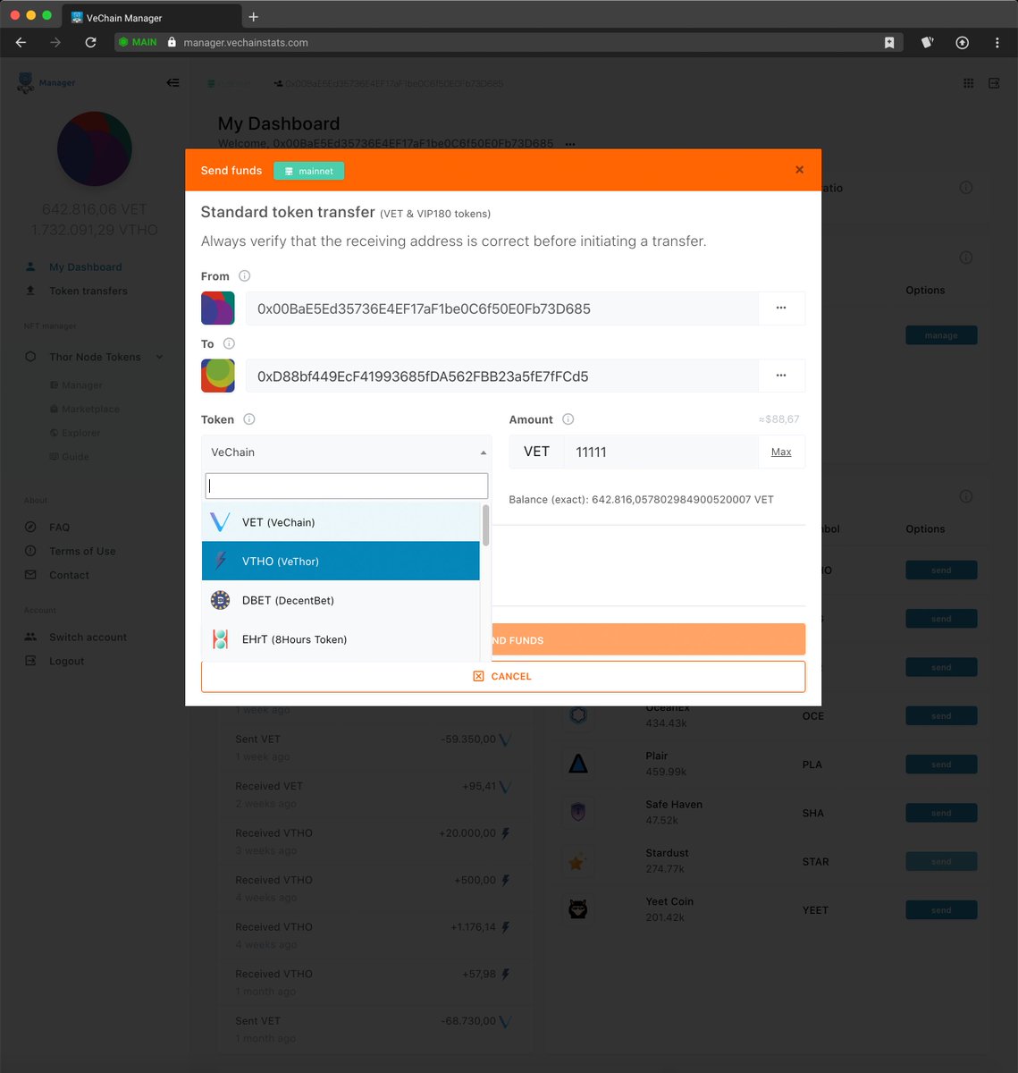Click the manage button
The height and width of the screenshot is (1073, 1018).
pyautogui.click(x=941, y=336)
